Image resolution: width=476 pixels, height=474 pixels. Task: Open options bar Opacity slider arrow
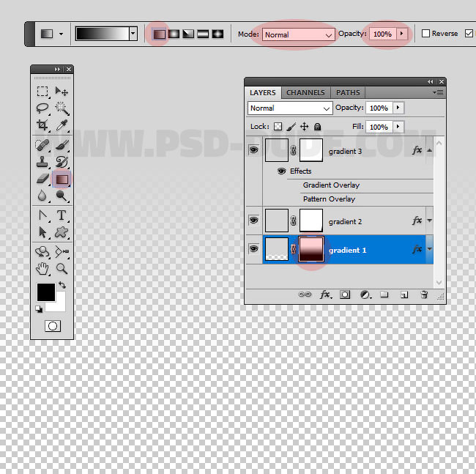(x=401, y=34)
